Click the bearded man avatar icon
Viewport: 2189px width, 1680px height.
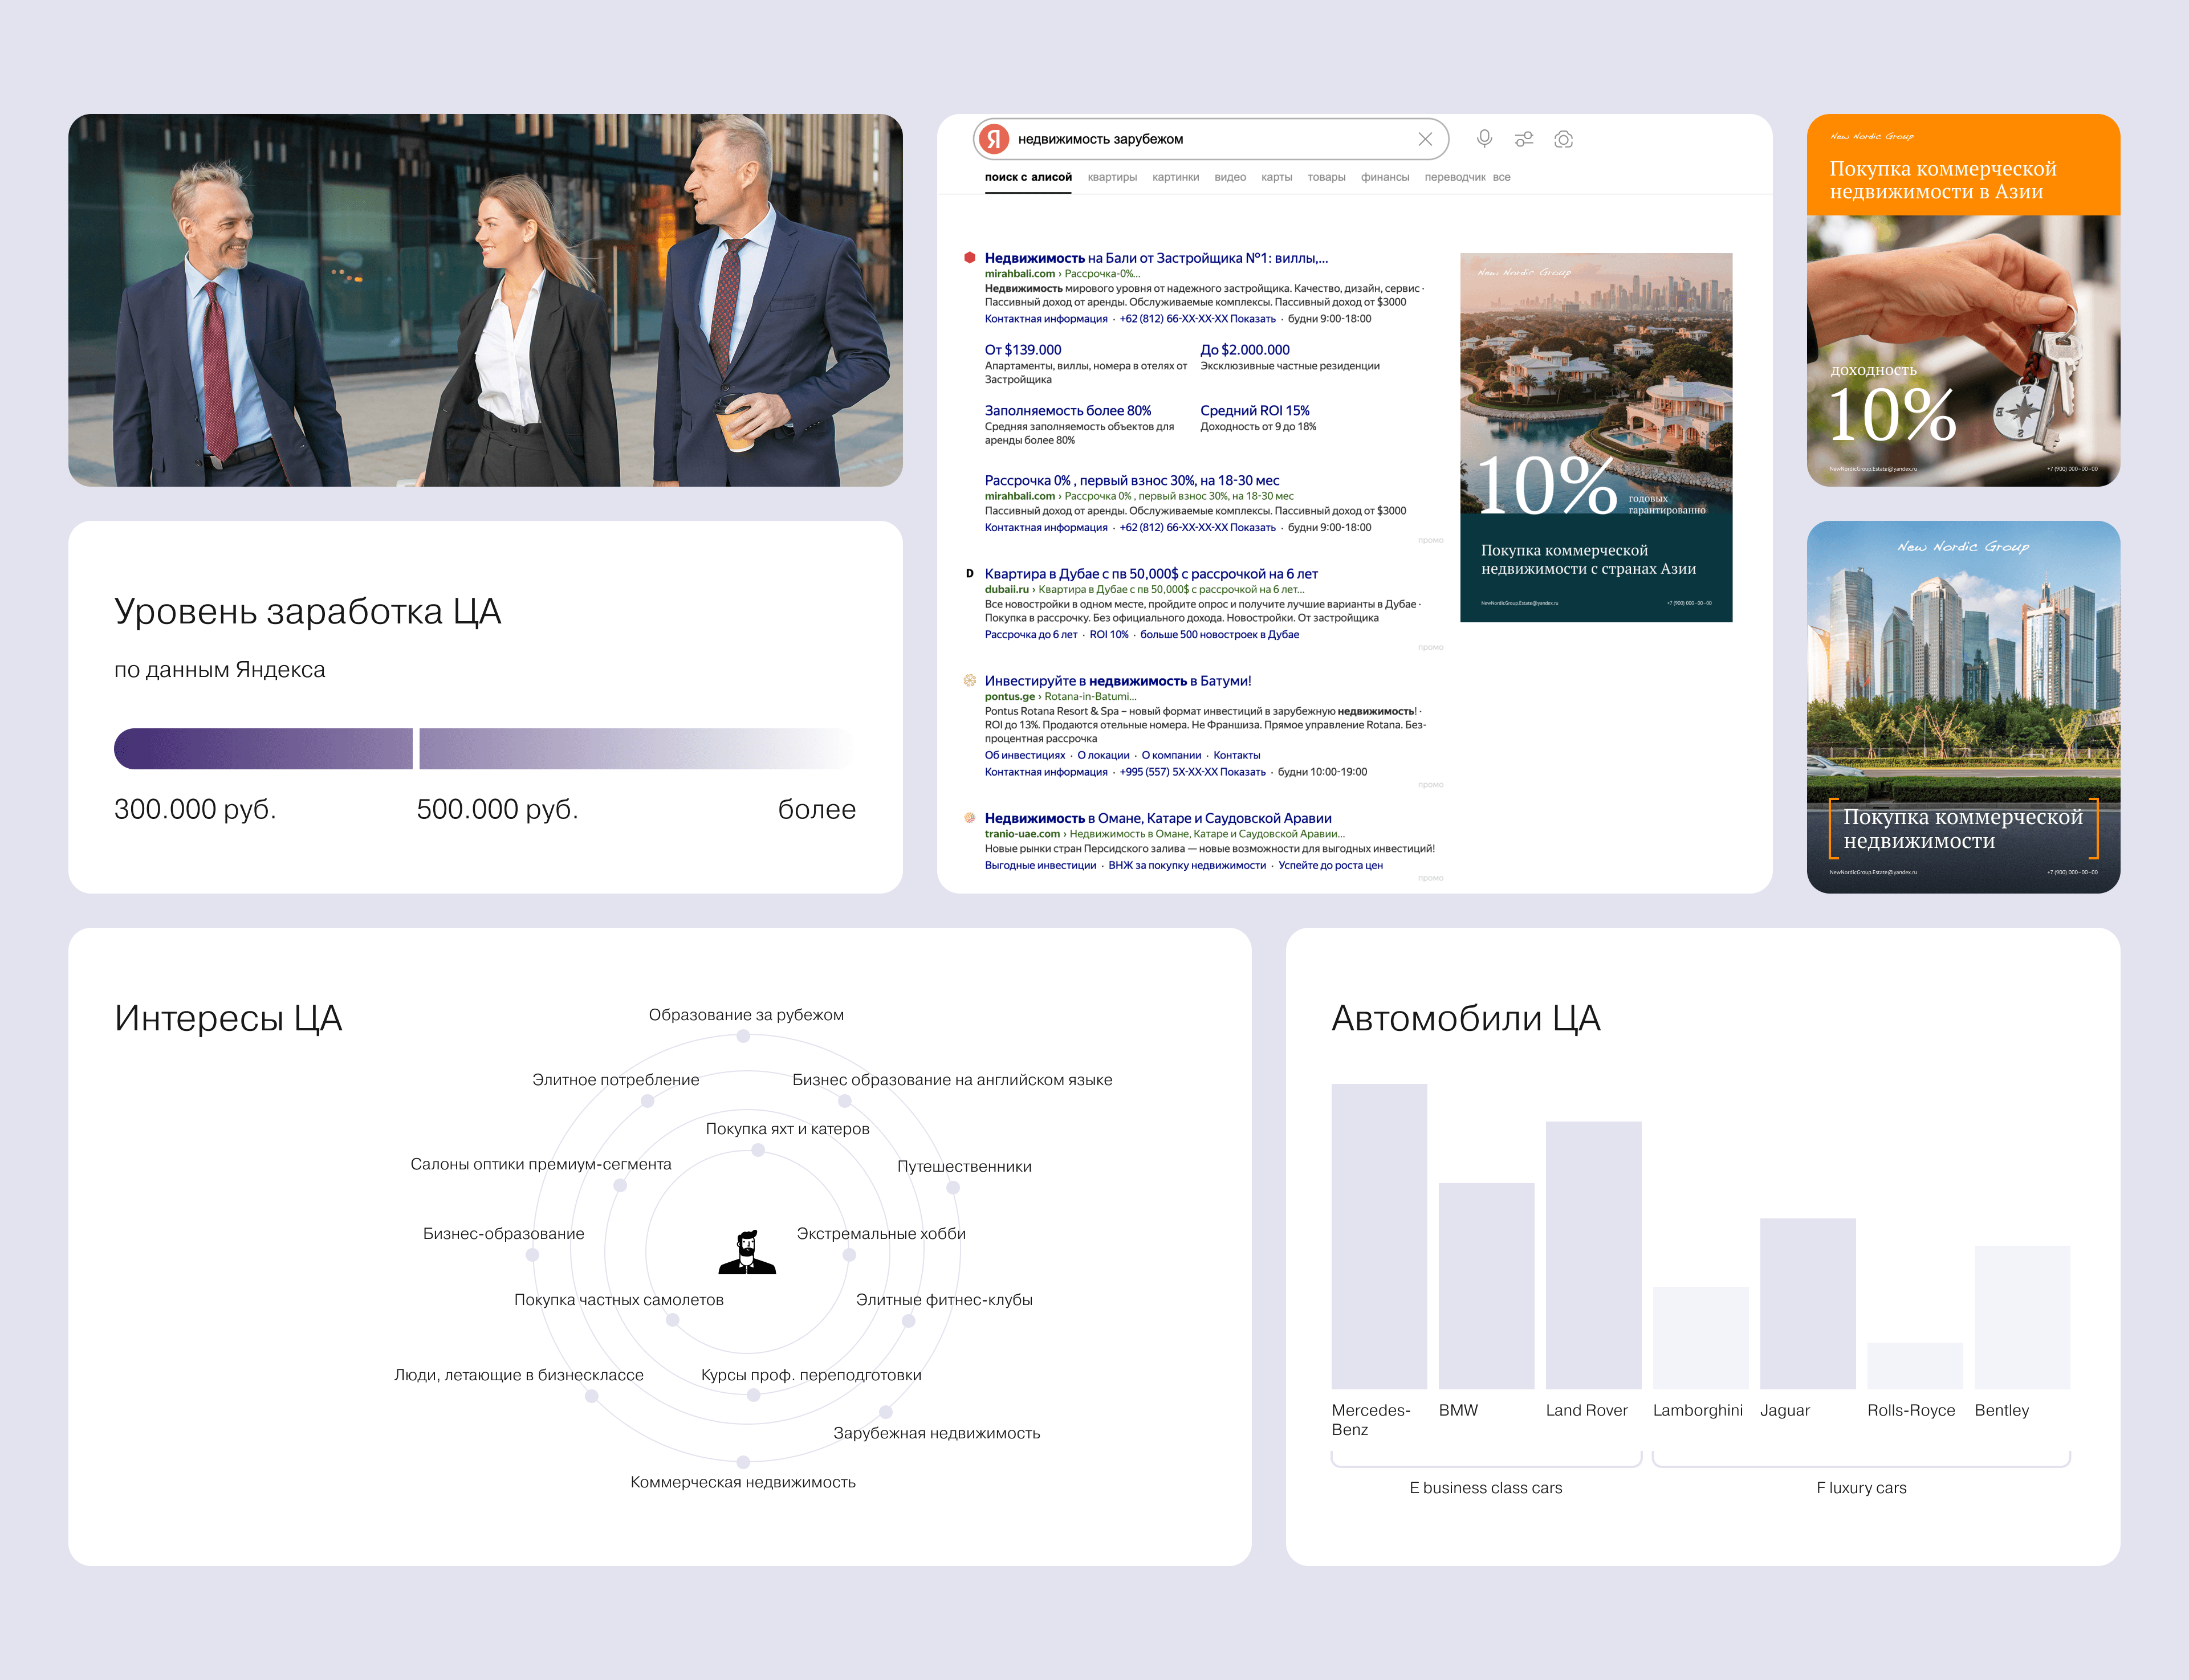[746, 1252]
